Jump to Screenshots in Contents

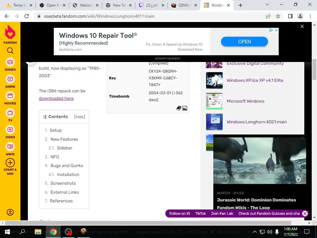coord(63,183)
